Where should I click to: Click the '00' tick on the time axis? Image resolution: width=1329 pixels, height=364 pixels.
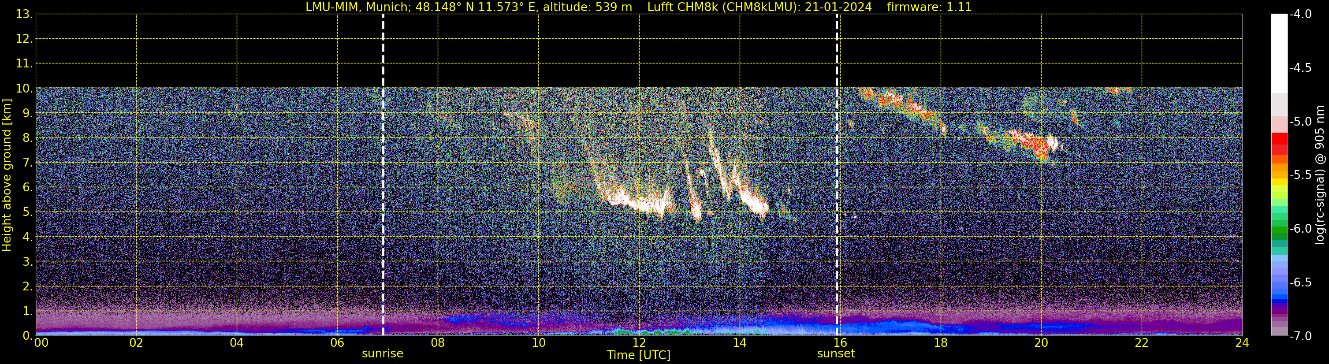click(x=41, y=343)
